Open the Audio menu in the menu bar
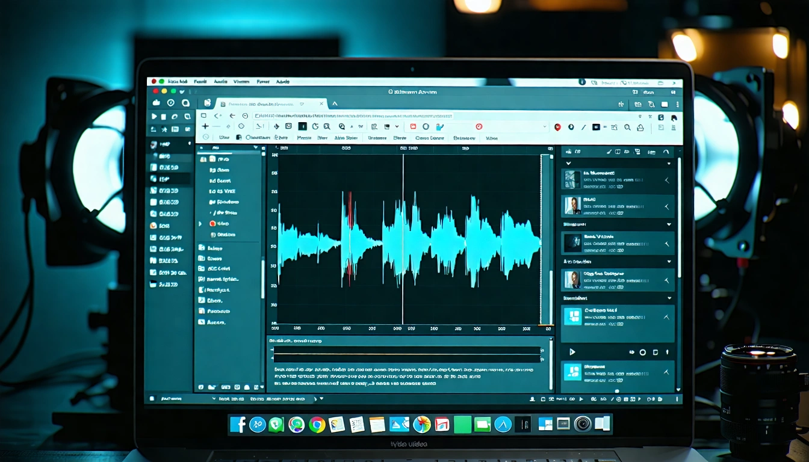Image resolution: width=809 pixels, height=462 pixels. tap(220, 81)
